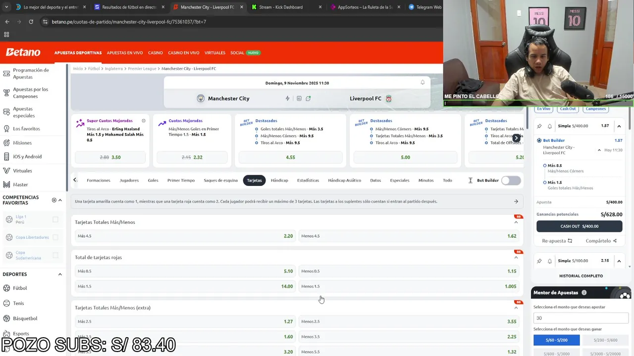Reload the browser page
The width and height of the screenshot is (634, 356).
(x=31, y=22)
